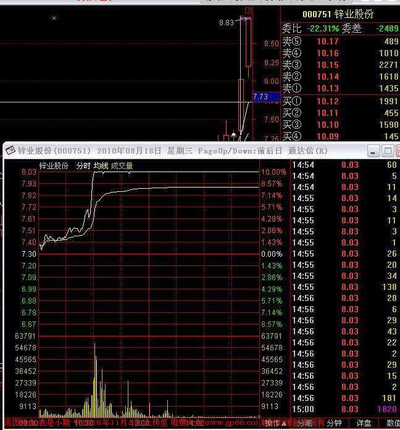The width and height of the screenshot is (400, 430).
Task: Open the 详盘 tab at bottom
Action: tap(364, 423)
